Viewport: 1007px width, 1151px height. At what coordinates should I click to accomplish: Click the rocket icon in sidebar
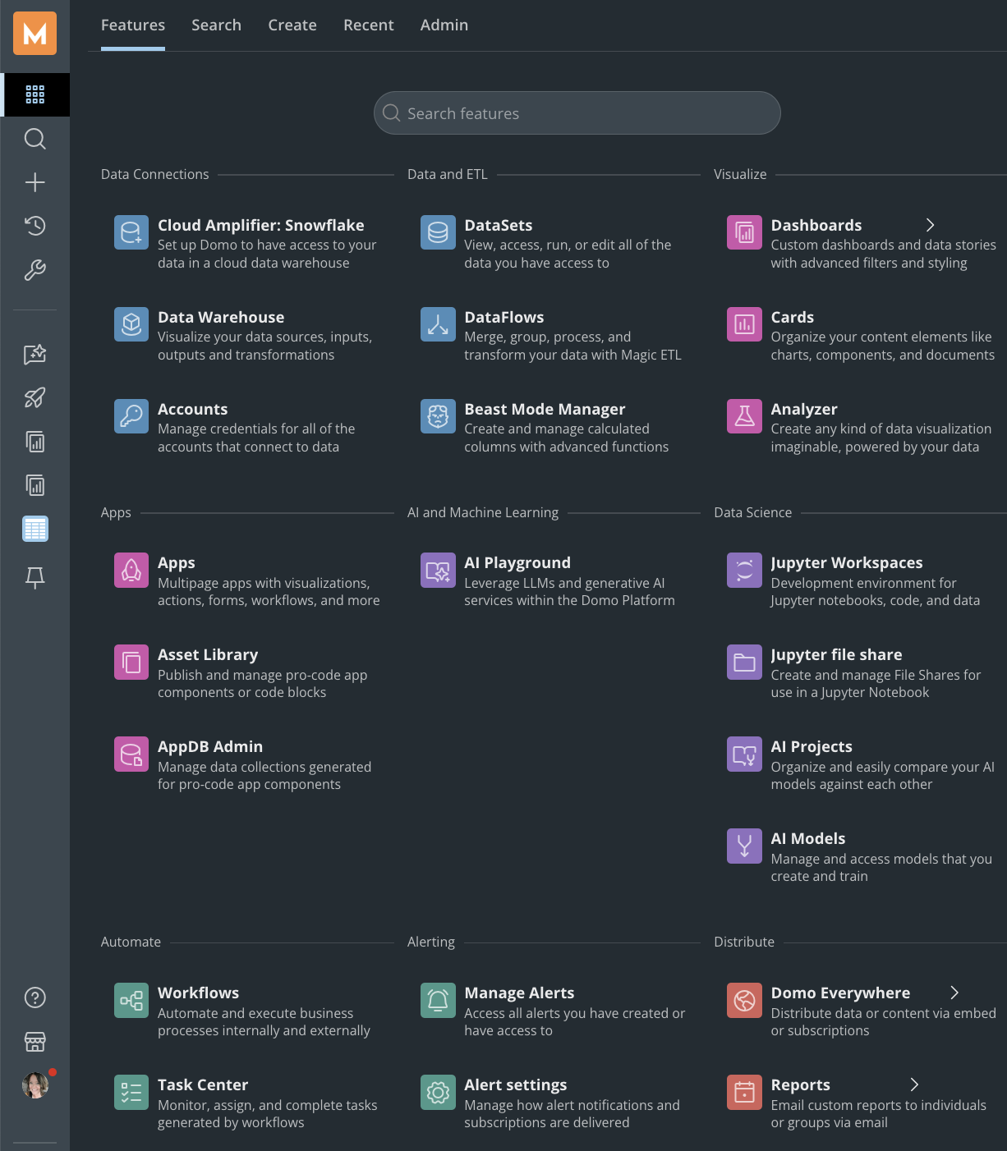(34, 398)
